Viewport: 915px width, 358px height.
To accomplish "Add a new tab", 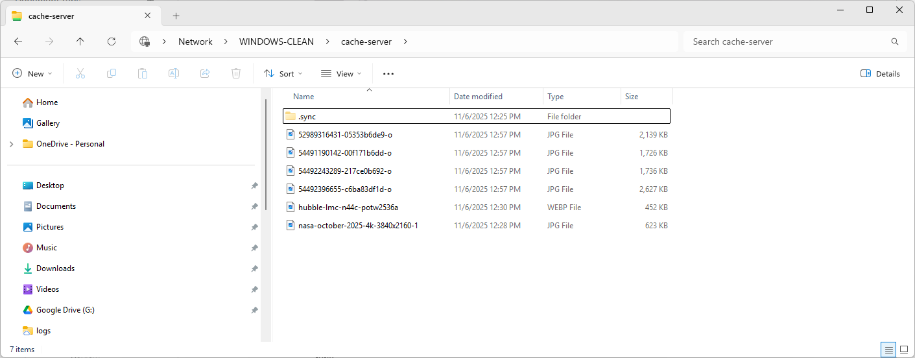I will click(x=176, y=16).
